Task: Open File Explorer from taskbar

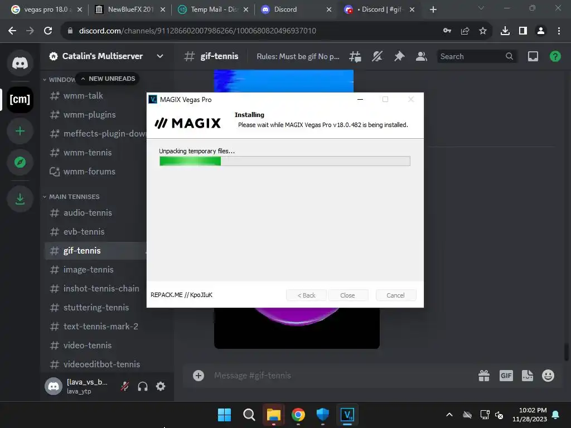Action: [x=273, y=415]
